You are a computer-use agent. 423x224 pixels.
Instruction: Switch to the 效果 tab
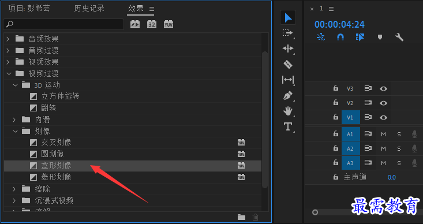pyautogui.click(x=136, y=8)
